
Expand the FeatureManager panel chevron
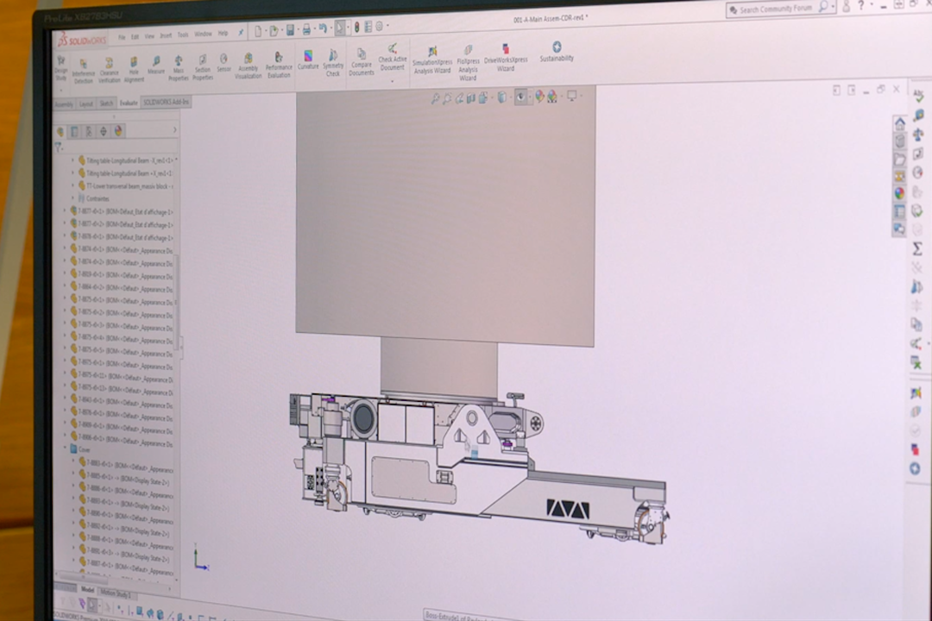tap(174, 129)
